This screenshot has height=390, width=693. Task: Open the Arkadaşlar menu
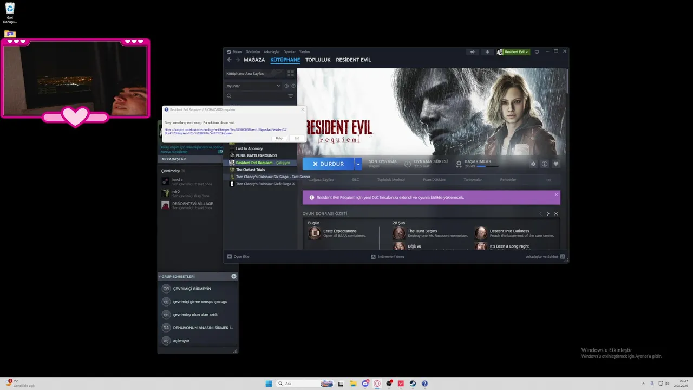(x=272, y=52)
